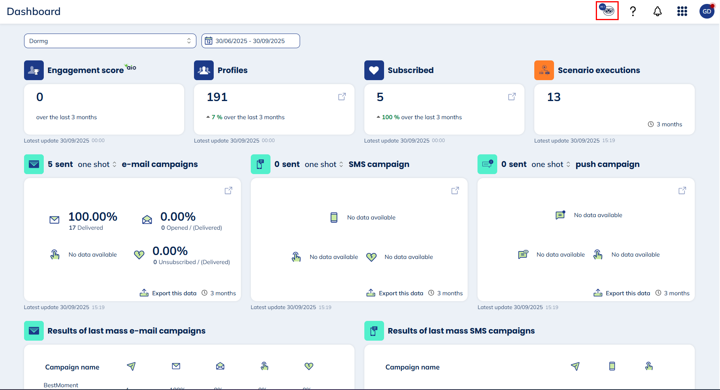The width and height of the screenshot is (720, 390).
Task: Open the AI assistant chatbot icon
Action: click(607, 11)
